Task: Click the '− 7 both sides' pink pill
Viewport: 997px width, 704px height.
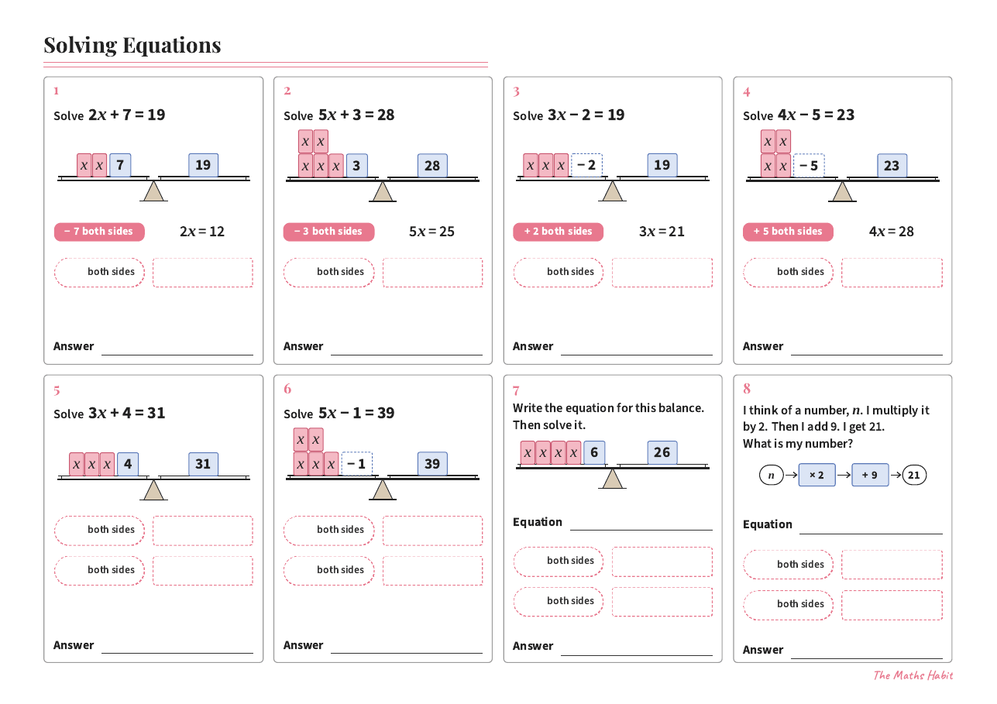Action: tap(99, 232)
